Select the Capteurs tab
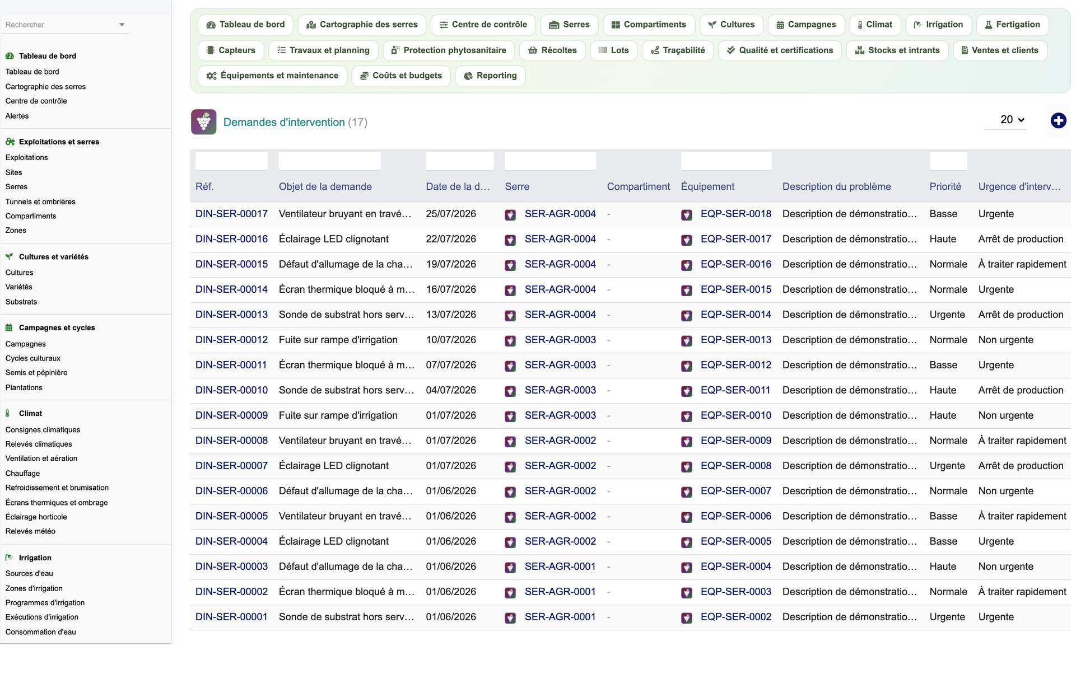The image size is (1090, 674). (231, 50)
